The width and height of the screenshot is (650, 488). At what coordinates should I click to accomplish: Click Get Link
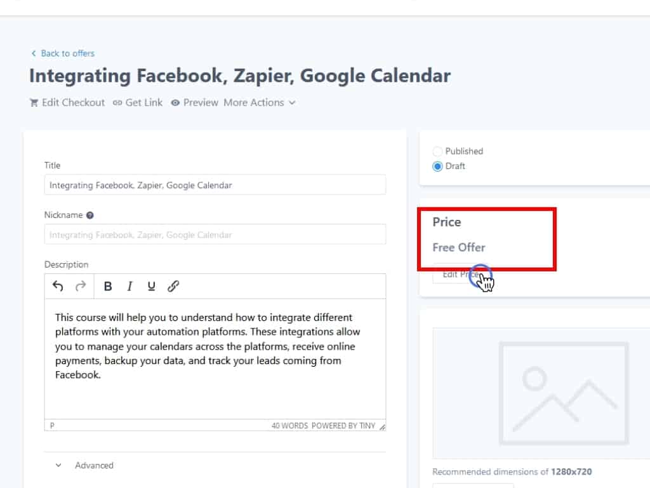pos(138,102)
